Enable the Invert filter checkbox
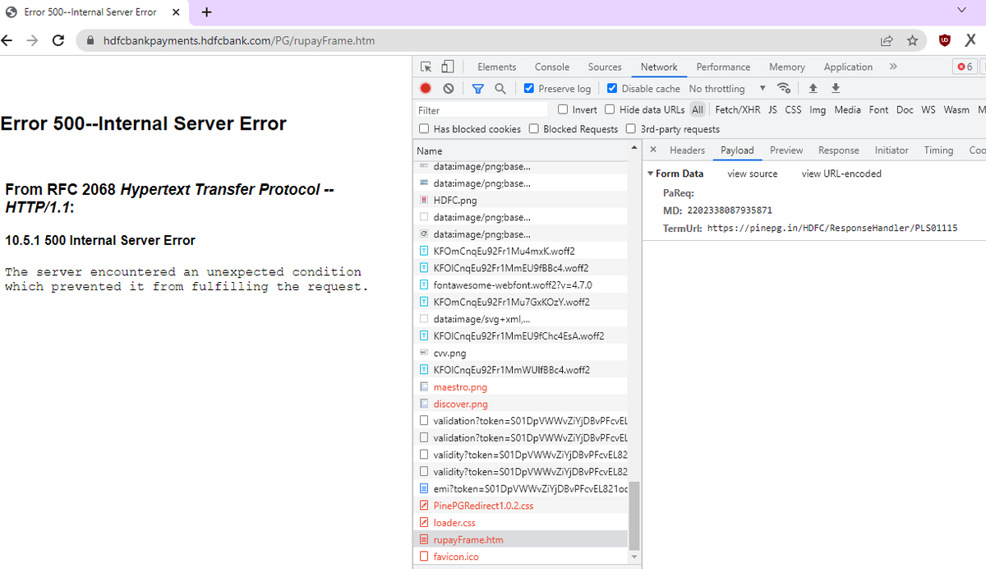 (563, 109)
